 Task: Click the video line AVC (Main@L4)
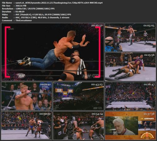43,14
